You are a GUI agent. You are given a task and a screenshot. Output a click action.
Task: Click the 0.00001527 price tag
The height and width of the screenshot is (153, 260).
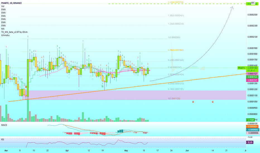pyautogui.click(x=252, y=74)
